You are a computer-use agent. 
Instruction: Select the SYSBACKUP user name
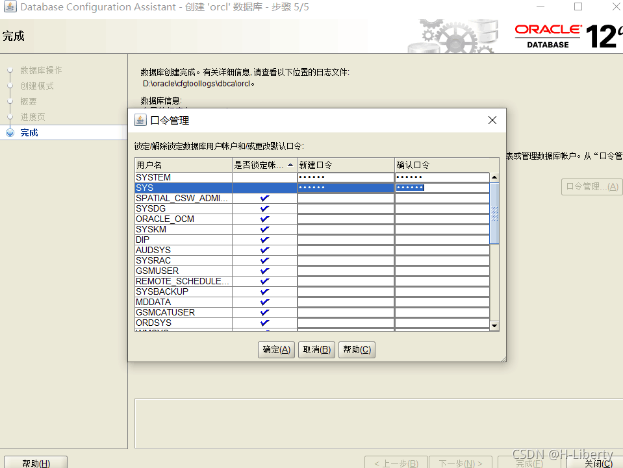coord(162,291)
